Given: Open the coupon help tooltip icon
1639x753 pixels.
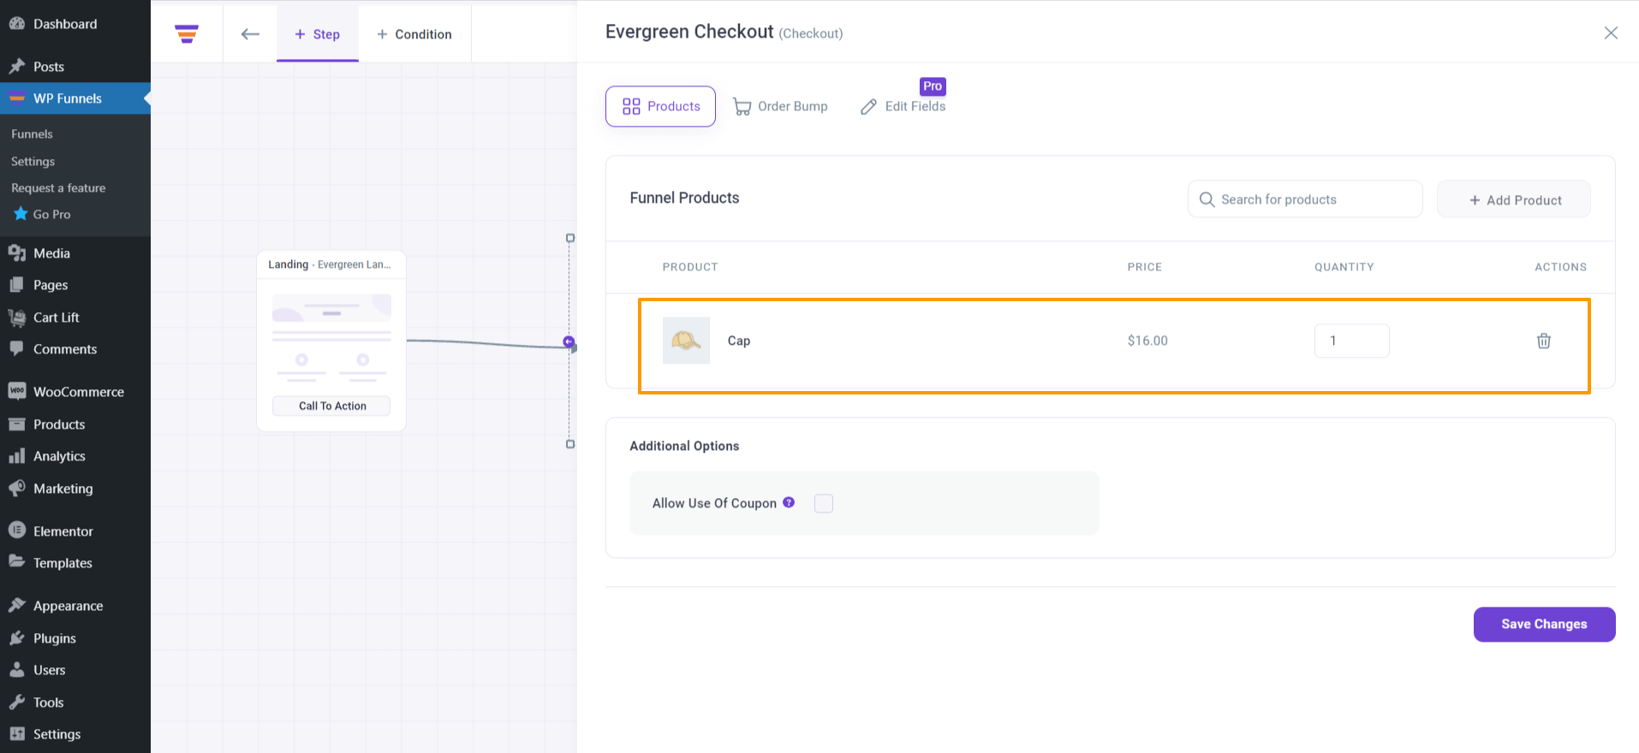Looking at the screenshot, I should pyautogui.click(x=789, y=502).
